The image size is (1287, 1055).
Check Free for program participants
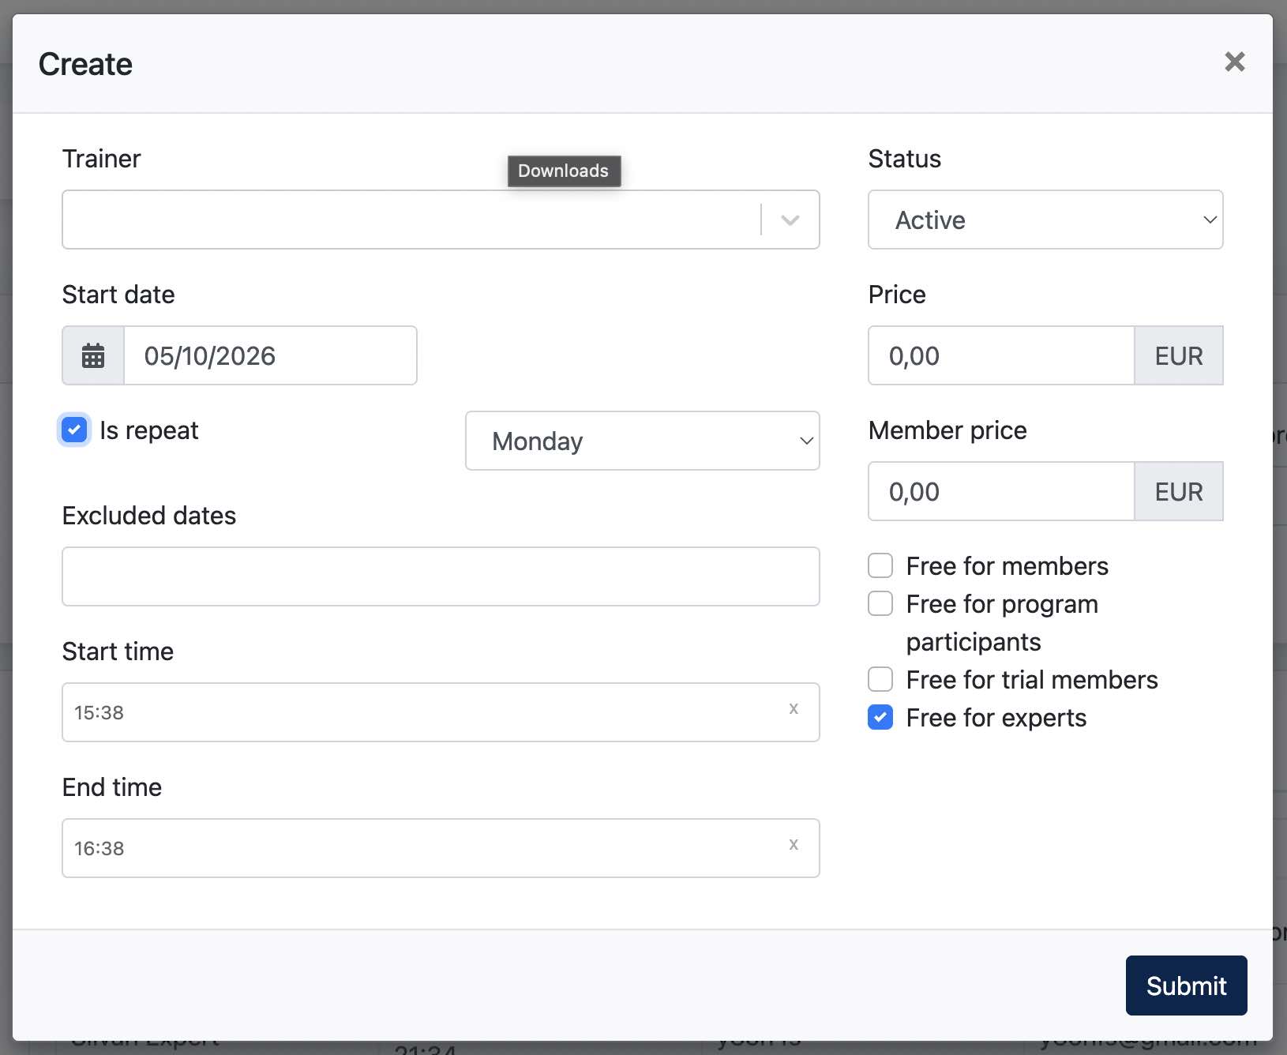click(x=880, y=603)
